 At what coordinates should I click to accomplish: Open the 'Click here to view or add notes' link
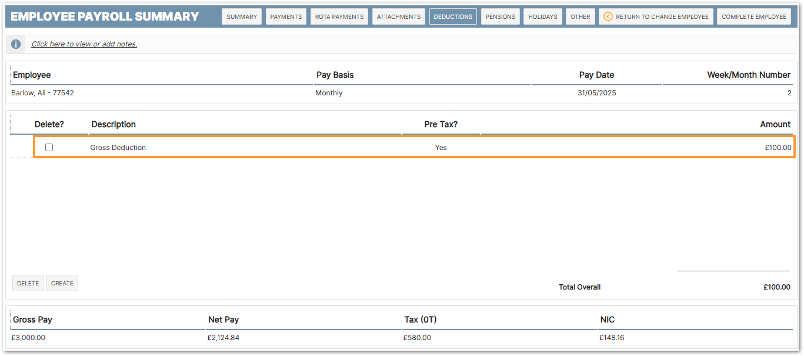point(84,44)
